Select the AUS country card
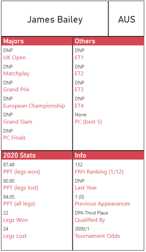The height and width of the screenshot is (252, 146). (x=127, y=18)
